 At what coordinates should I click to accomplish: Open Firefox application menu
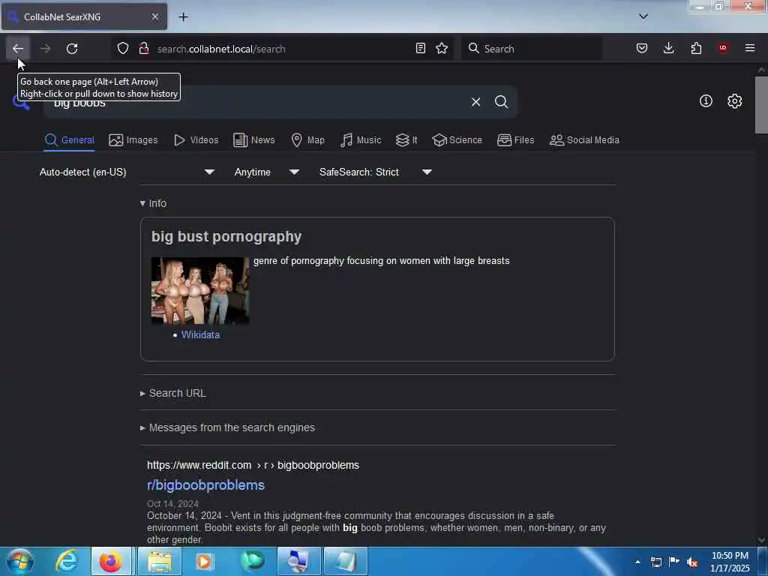(750, 48)
